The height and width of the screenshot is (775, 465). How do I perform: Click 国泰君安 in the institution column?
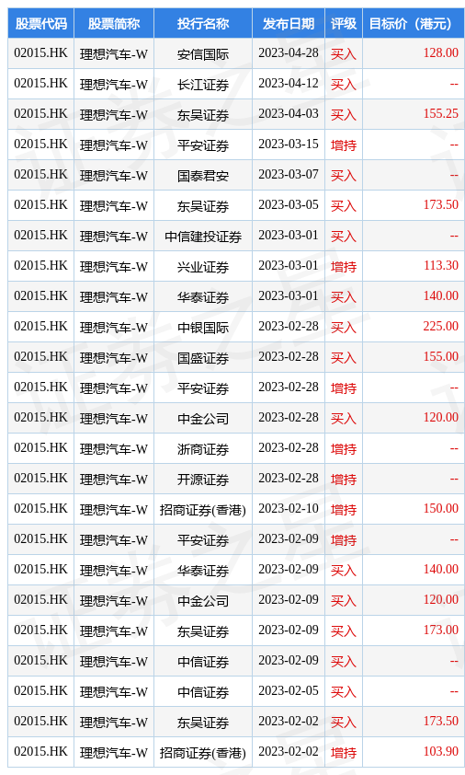[203, 176]
